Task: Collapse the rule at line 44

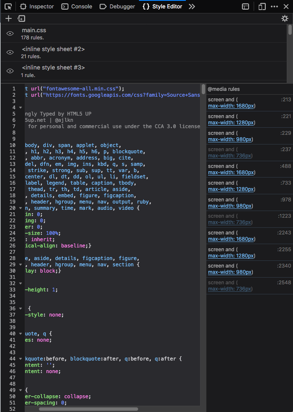Action: point(20,359)
